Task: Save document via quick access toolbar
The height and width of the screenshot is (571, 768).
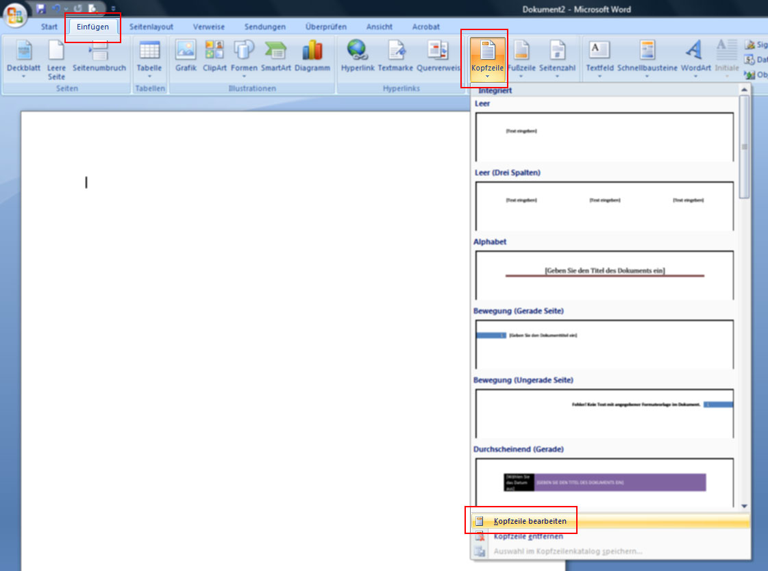Action: (41, 9)
